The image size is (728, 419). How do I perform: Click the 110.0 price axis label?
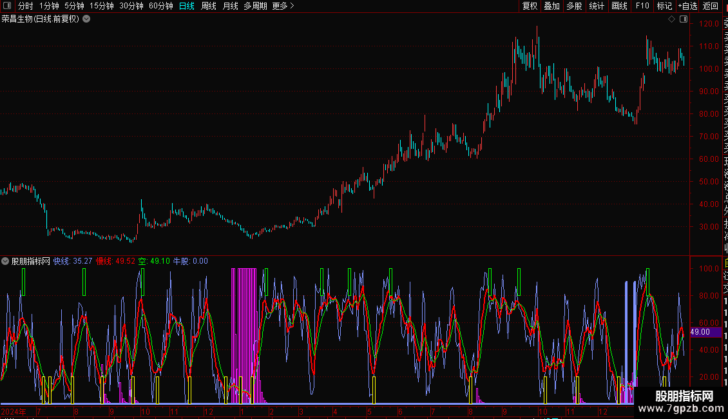(x=709, y=46)
